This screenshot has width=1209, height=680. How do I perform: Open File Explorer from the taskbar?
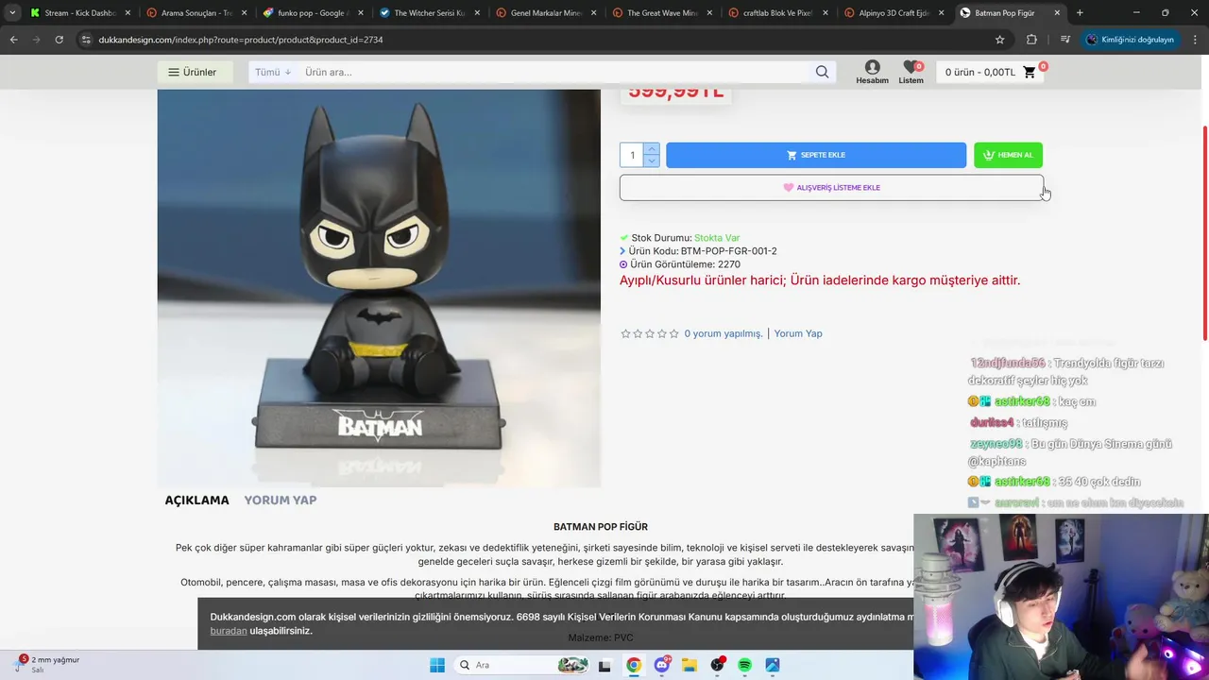point(690,665)
